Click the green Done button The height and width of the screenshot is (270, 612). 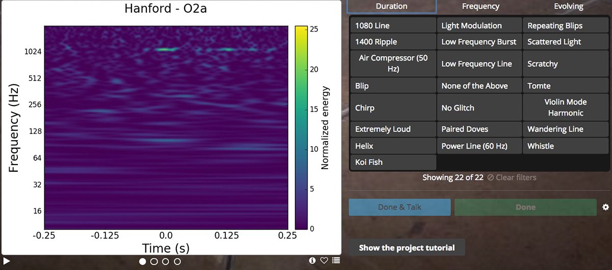click(x=525, y=207)
